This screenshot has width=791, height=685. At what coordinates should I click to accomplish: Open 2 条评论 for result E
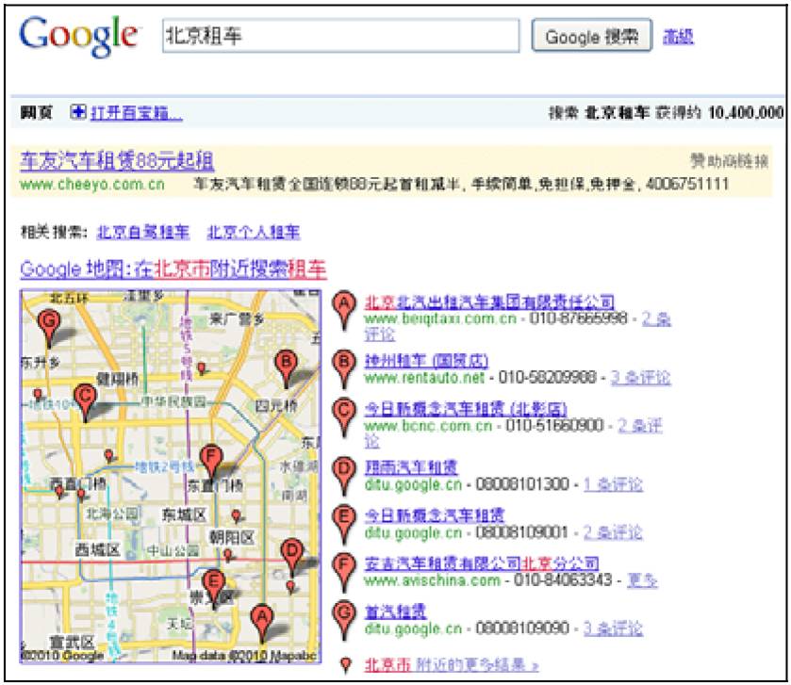click(x=613, y=532)
